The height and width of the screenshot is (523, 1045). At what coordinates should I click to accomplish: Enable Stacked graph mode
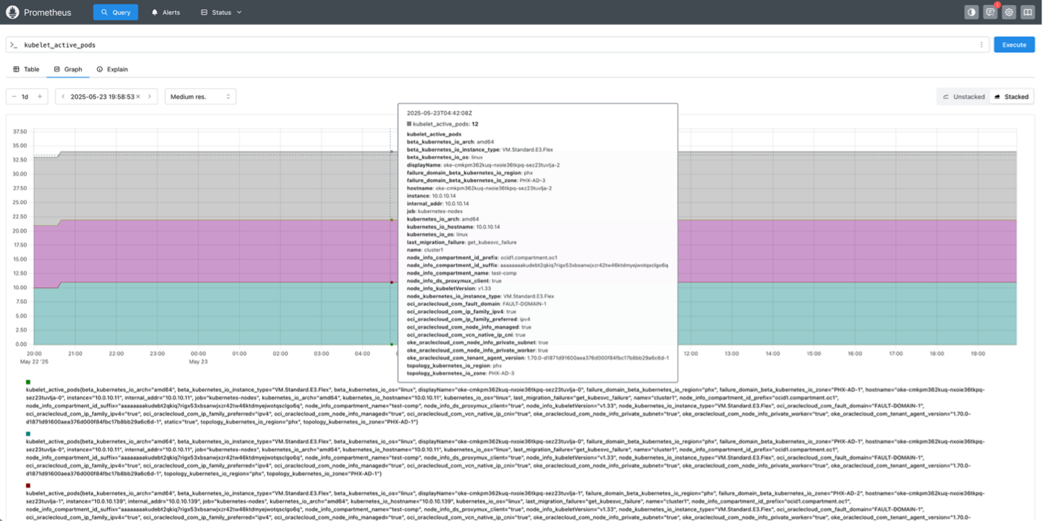click(x=1012, y=96)
